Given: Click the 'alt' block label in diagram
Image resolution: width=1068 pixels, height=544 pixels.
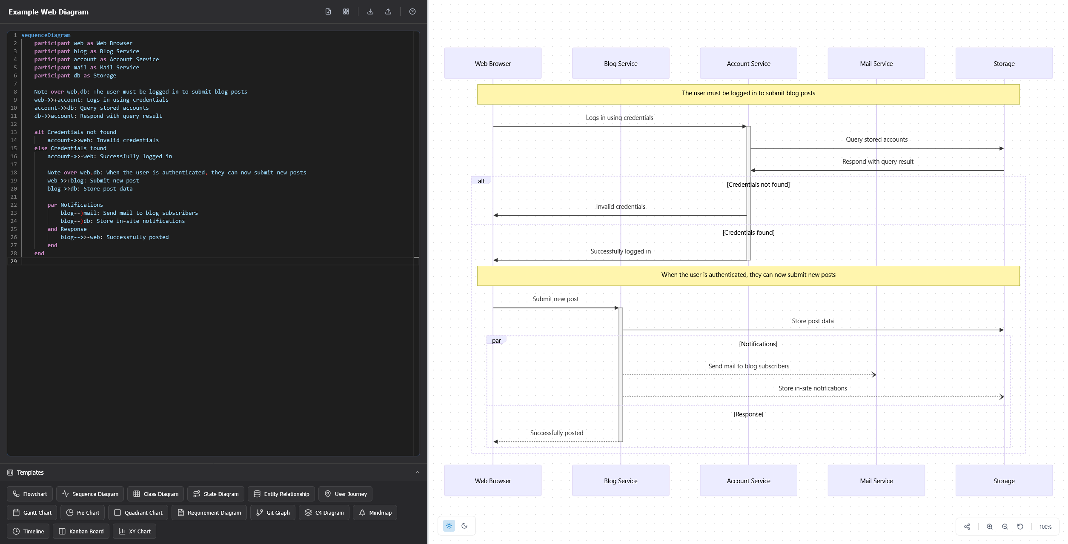Looking at the screenshot, I should tap(481, 181).
